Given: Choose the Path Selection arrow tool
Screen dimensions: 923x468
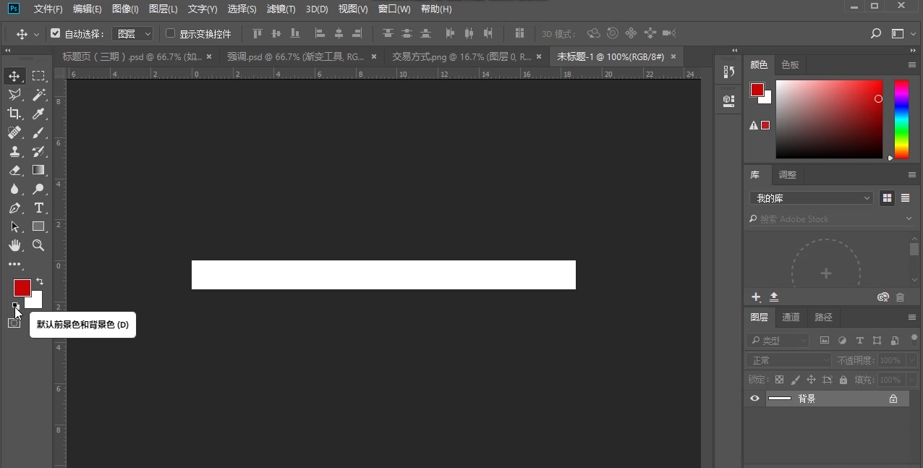Looking at the screenshot, I should click(x=14, y=226).
